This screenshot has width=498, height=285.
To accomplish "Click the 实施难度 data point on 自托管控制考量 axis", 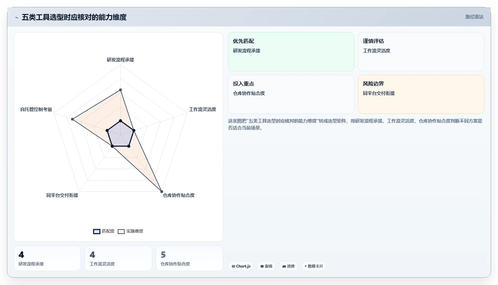I will point(72,119).
